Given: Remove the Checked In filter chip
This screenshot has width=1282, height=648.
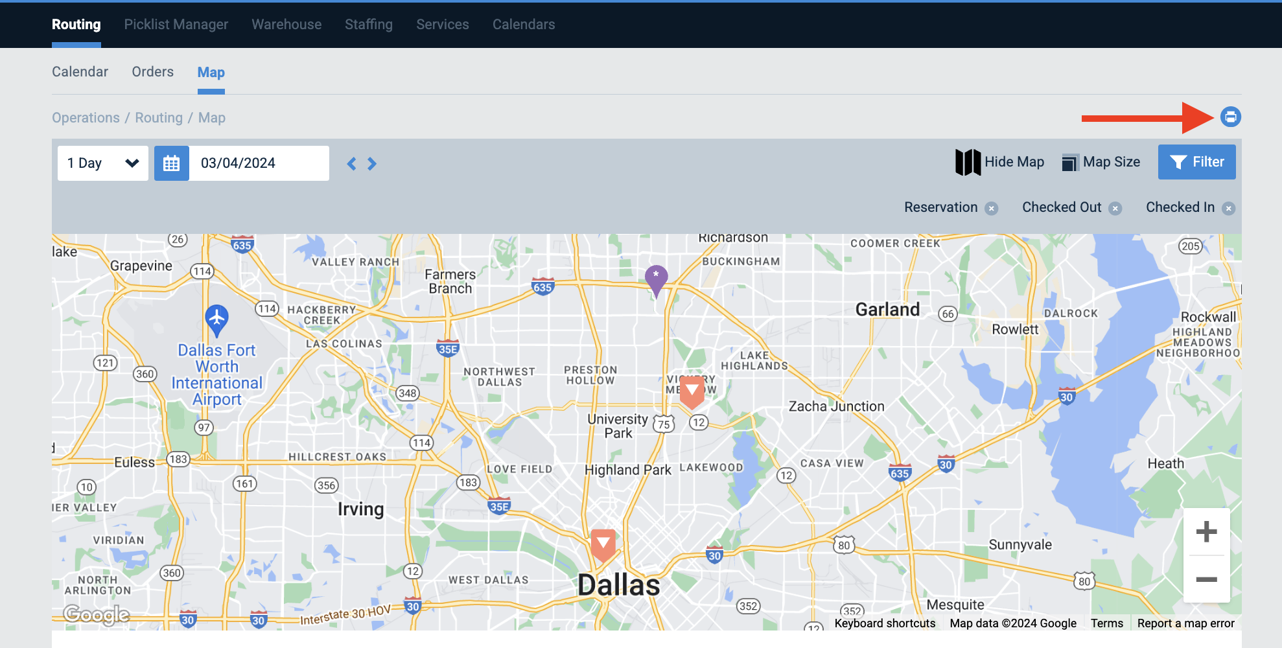Looking at the screenshot, I should [x=1228, y=208].
